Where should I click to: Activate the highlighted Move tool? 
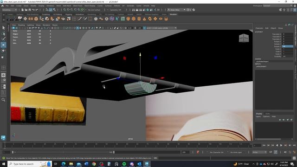point(3,45)
